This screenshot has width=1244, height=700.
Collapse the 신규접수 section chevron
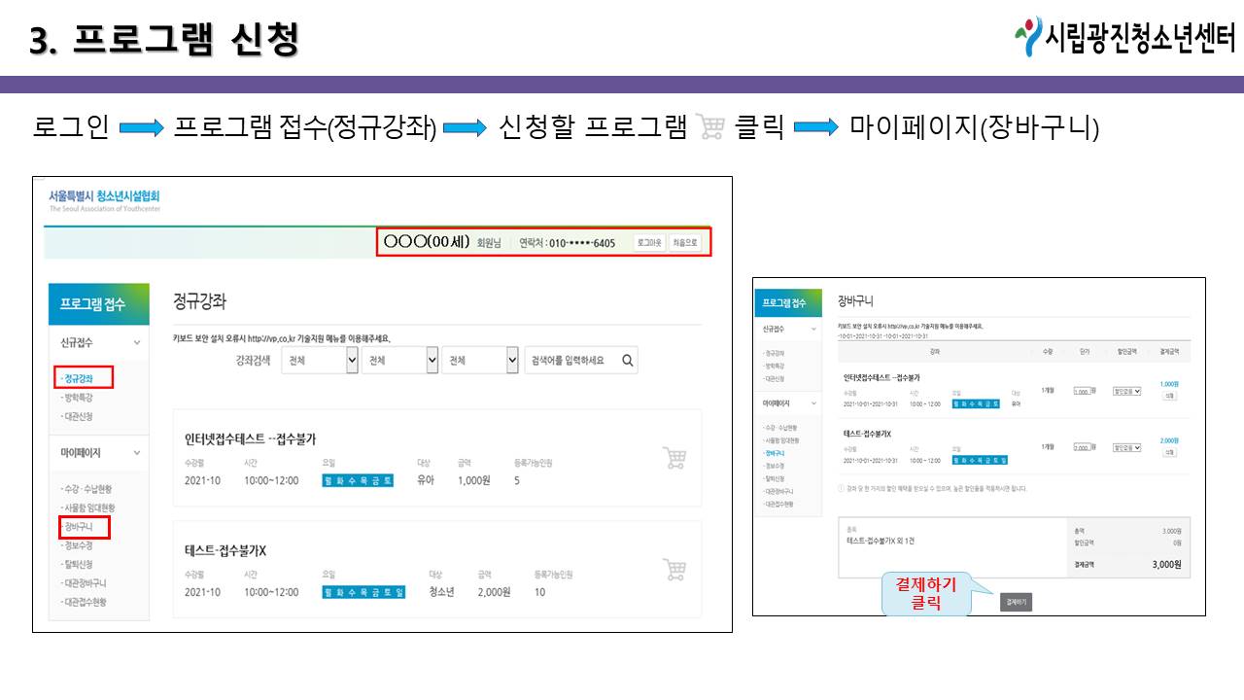coord(137,343)
